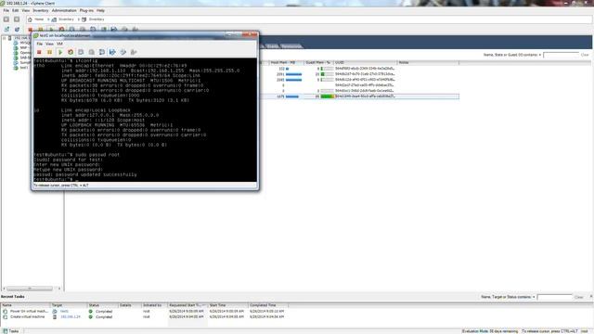Viewport: 594px width, 334px height.
Task: Click the 192.168.1.24 target link in Recent Tasks
Action: pos(71,316)
